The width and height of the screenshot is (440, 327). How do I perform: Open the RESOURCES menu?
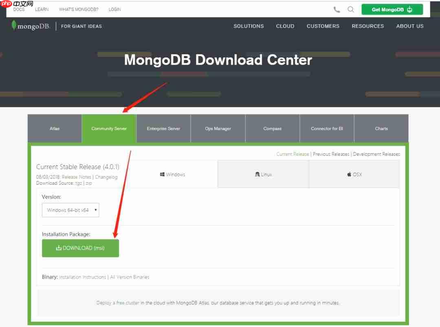[367, 26]
